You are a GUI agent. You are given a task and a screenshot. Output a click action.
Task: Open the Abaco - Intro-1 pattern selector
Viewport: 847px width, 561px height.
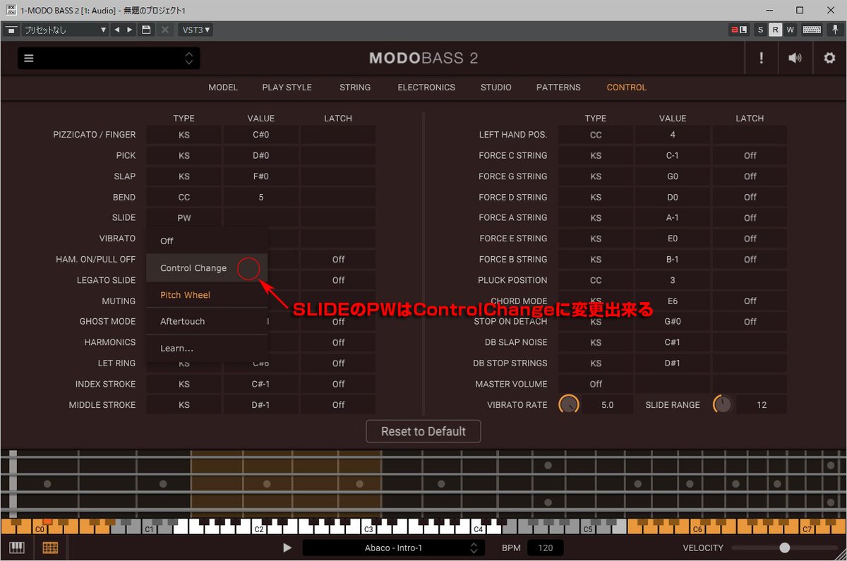click(x=394, y=548)
